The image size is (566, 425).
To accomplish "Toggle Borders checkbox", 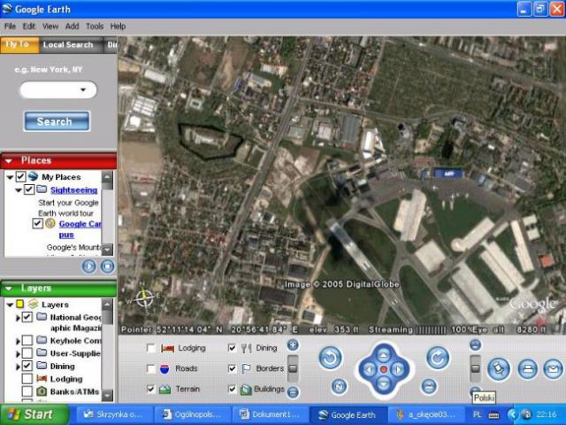I will tap(232, 368).
